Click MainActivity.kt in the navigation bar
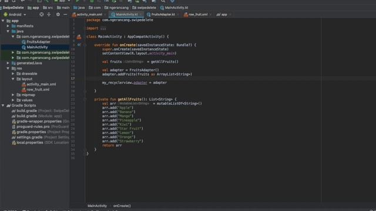376x211 pixels. (174, 8)
